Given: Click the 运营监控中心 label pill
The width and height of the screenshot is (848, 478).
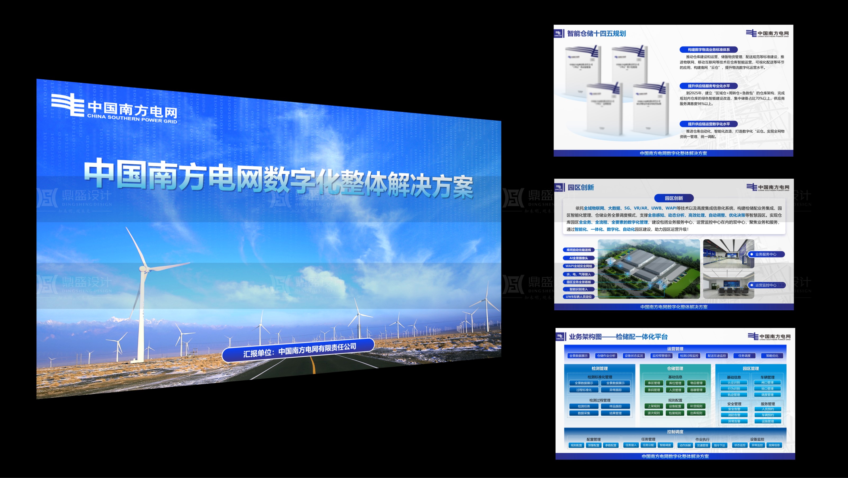Looking at the screenshot, I should tap(766, 285).
